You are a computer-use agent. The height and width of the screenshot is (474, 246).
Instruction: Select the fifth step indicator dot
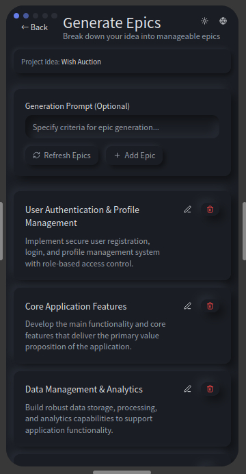click(x=54, y=16)
